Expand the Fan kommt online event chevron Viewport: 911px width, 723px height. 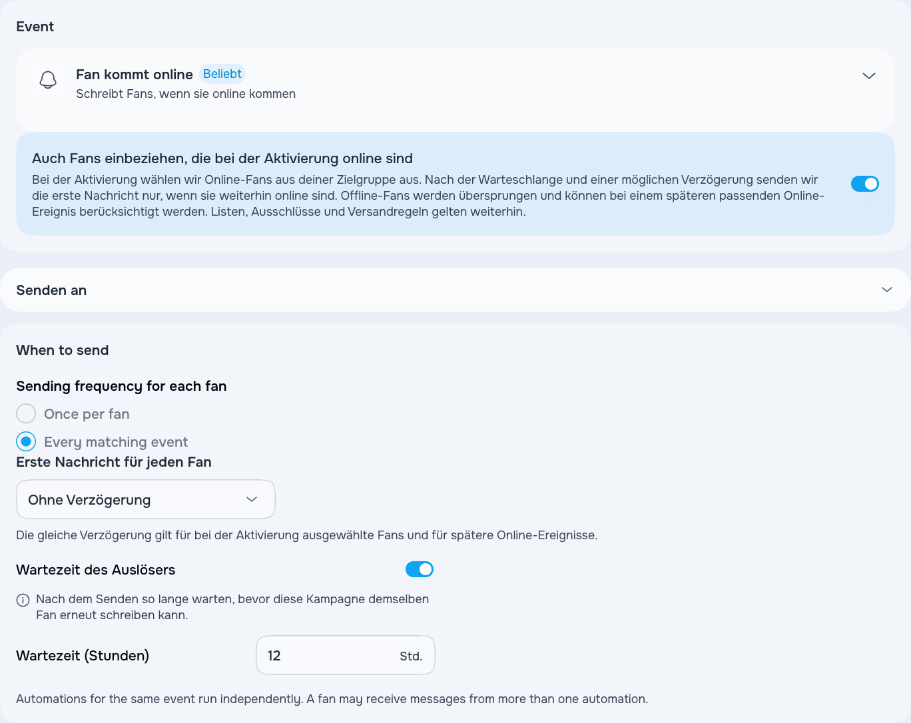[868, 75]
